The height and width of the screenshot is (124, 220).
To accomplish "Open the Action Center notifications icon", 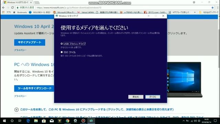I will click(216, 121).
